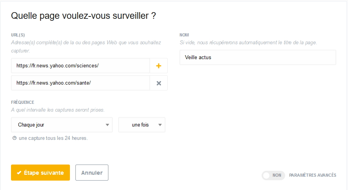Enable the Paramètres avancés toggle switch

tap(273, 175)
